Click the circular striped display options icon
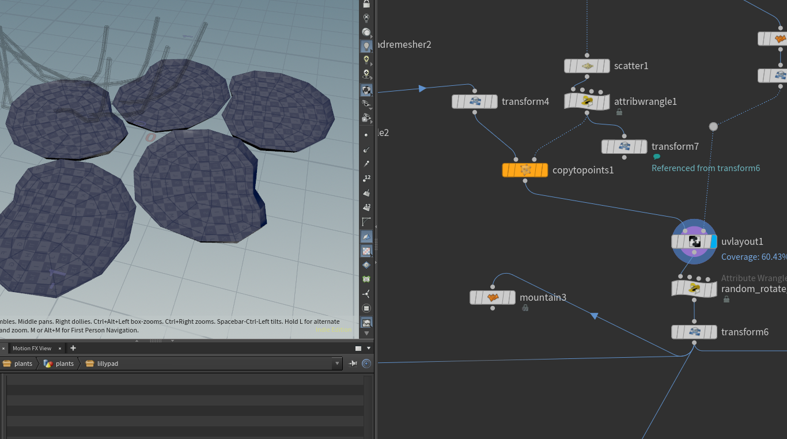 pyautogui.click(x=366, y=308)
